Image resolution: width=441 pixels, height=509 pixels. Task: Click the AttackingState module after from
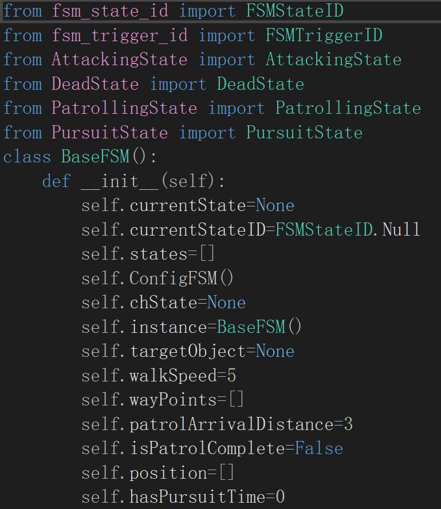[120, 59]
